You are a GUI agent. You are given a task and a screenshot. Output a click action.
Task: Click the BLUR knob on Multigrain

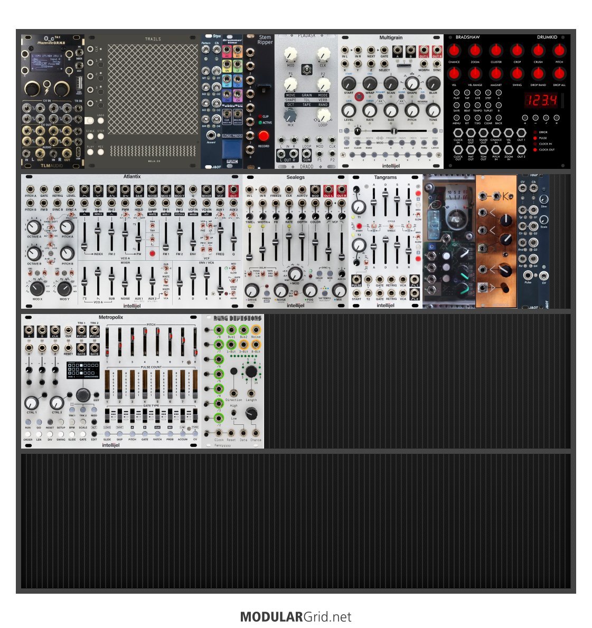click(x=433, y=83)
